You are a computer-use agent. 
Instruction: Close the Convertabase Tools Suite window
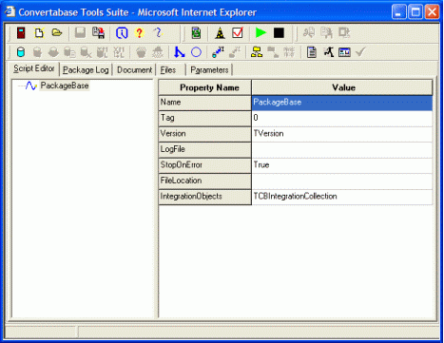coord(432,12)
